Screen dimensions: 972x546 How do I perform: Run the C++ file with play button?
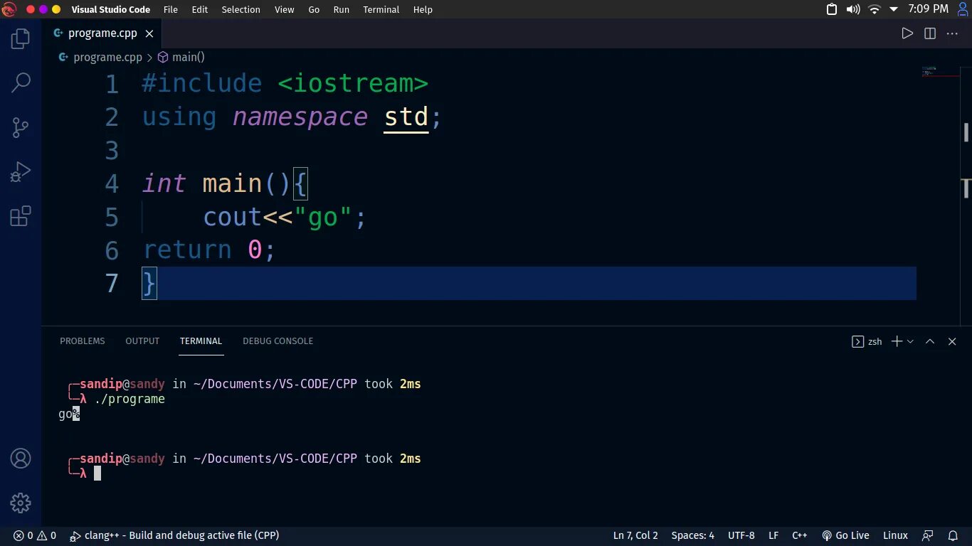pyautogui.click(x=907, y=33)
